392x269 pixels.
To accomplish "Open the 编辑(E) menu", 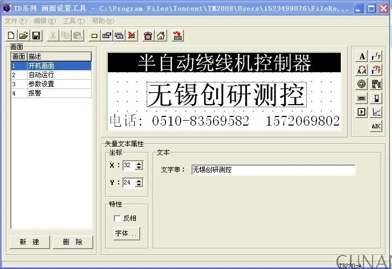I will pyautogui.click(x=45, y=21).
